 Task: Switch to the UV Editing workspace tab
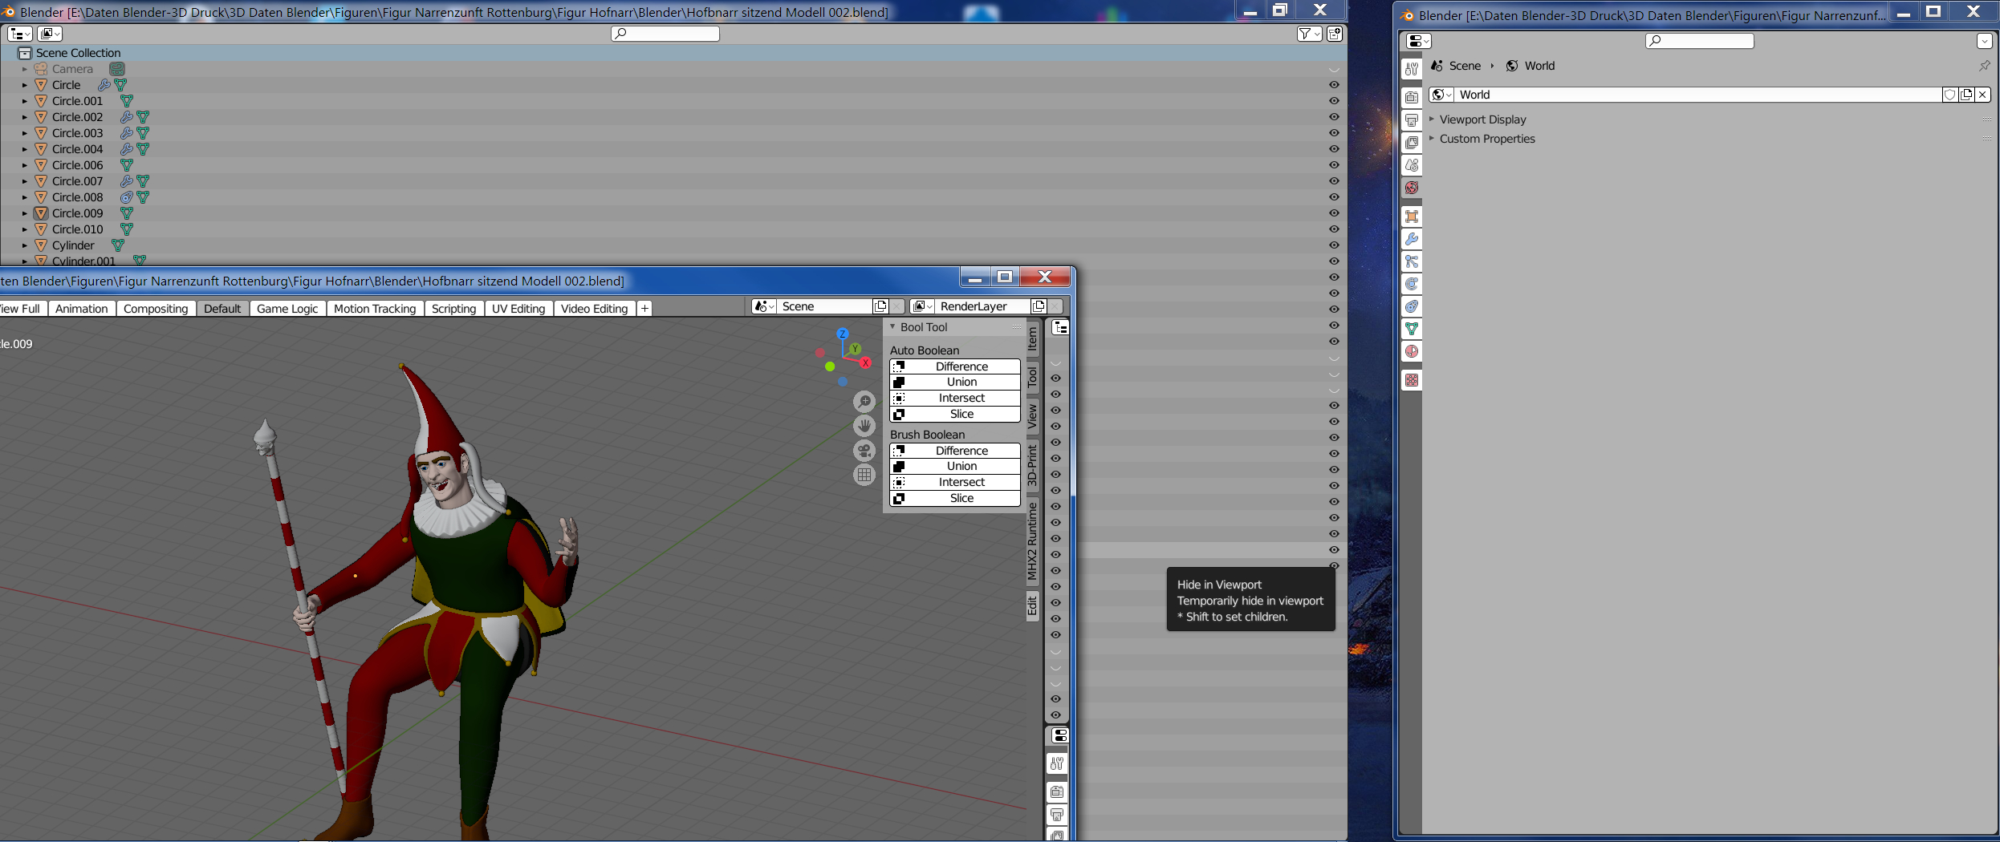(518, 309)
